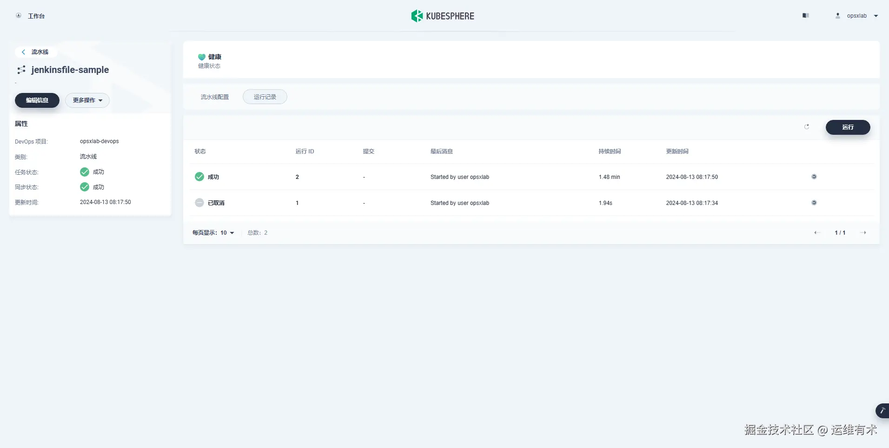Open the 更多操作 dropdown

(87, 100)
